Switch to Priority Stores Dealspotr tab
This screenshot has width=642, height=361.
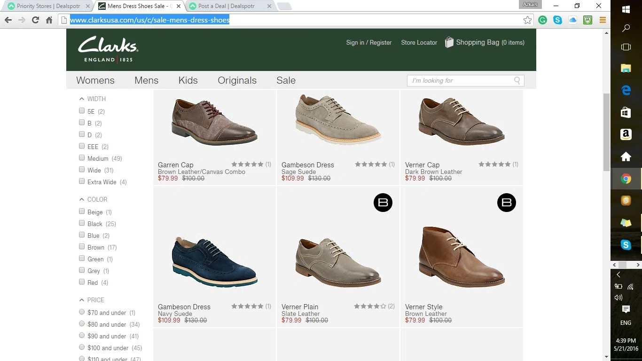coord(48,6)
